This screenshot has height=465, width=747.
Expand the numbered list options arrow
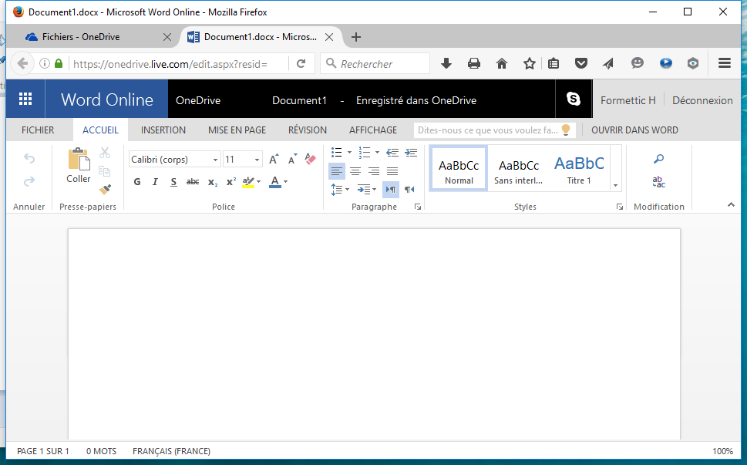pyautogui.click(x=377, y=153)
